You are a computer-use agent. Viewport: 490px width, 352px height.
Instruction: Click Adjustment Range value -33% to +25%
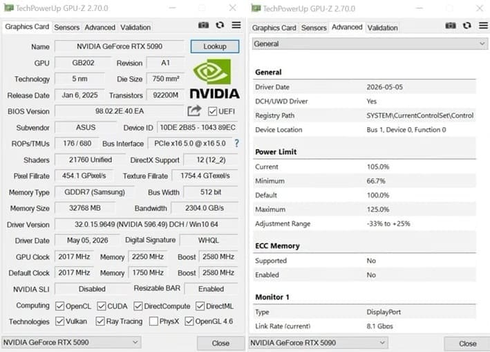(x=388, y=223)
